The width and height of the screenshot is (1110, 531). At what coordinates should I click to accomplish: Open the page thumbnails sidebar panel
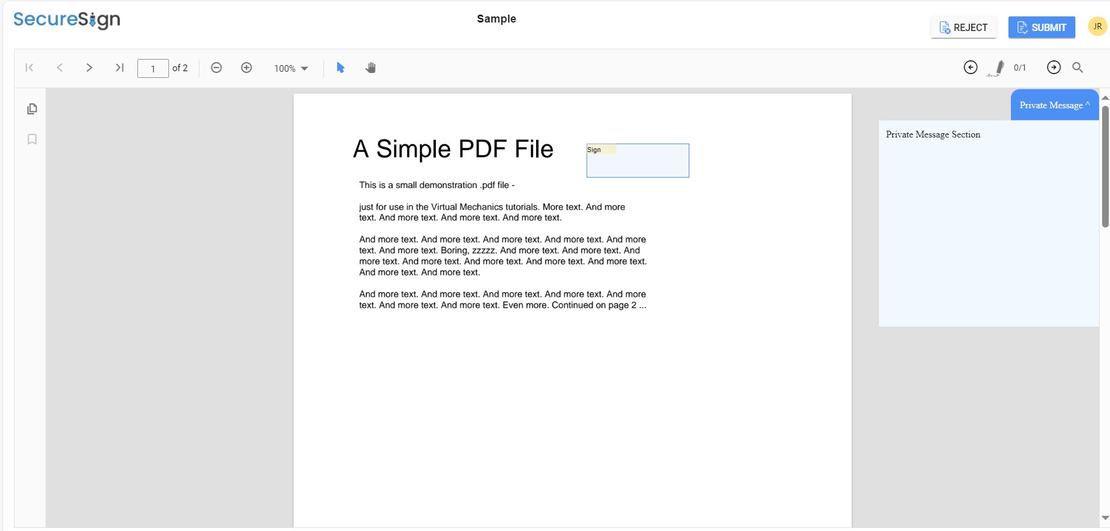(x=32, y=109)
